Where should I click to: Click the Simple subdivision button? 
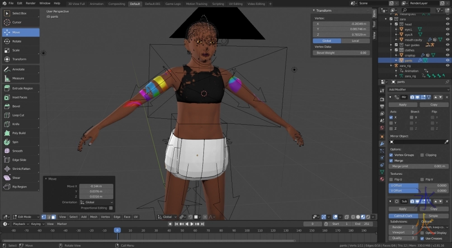433,216
